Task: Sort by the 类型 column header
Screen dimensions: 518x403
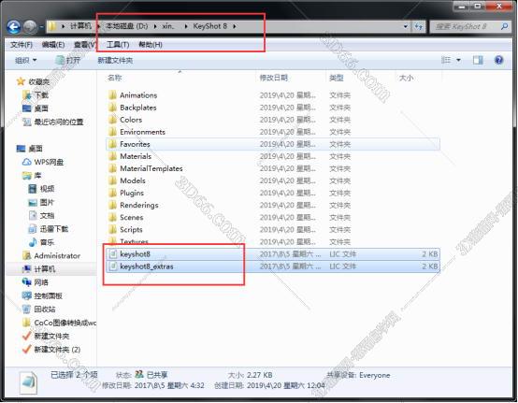Action: (337, 78)
